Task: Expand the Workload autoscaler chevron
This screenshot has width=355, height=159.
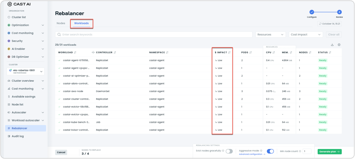Action: click(x=43, y=120)
